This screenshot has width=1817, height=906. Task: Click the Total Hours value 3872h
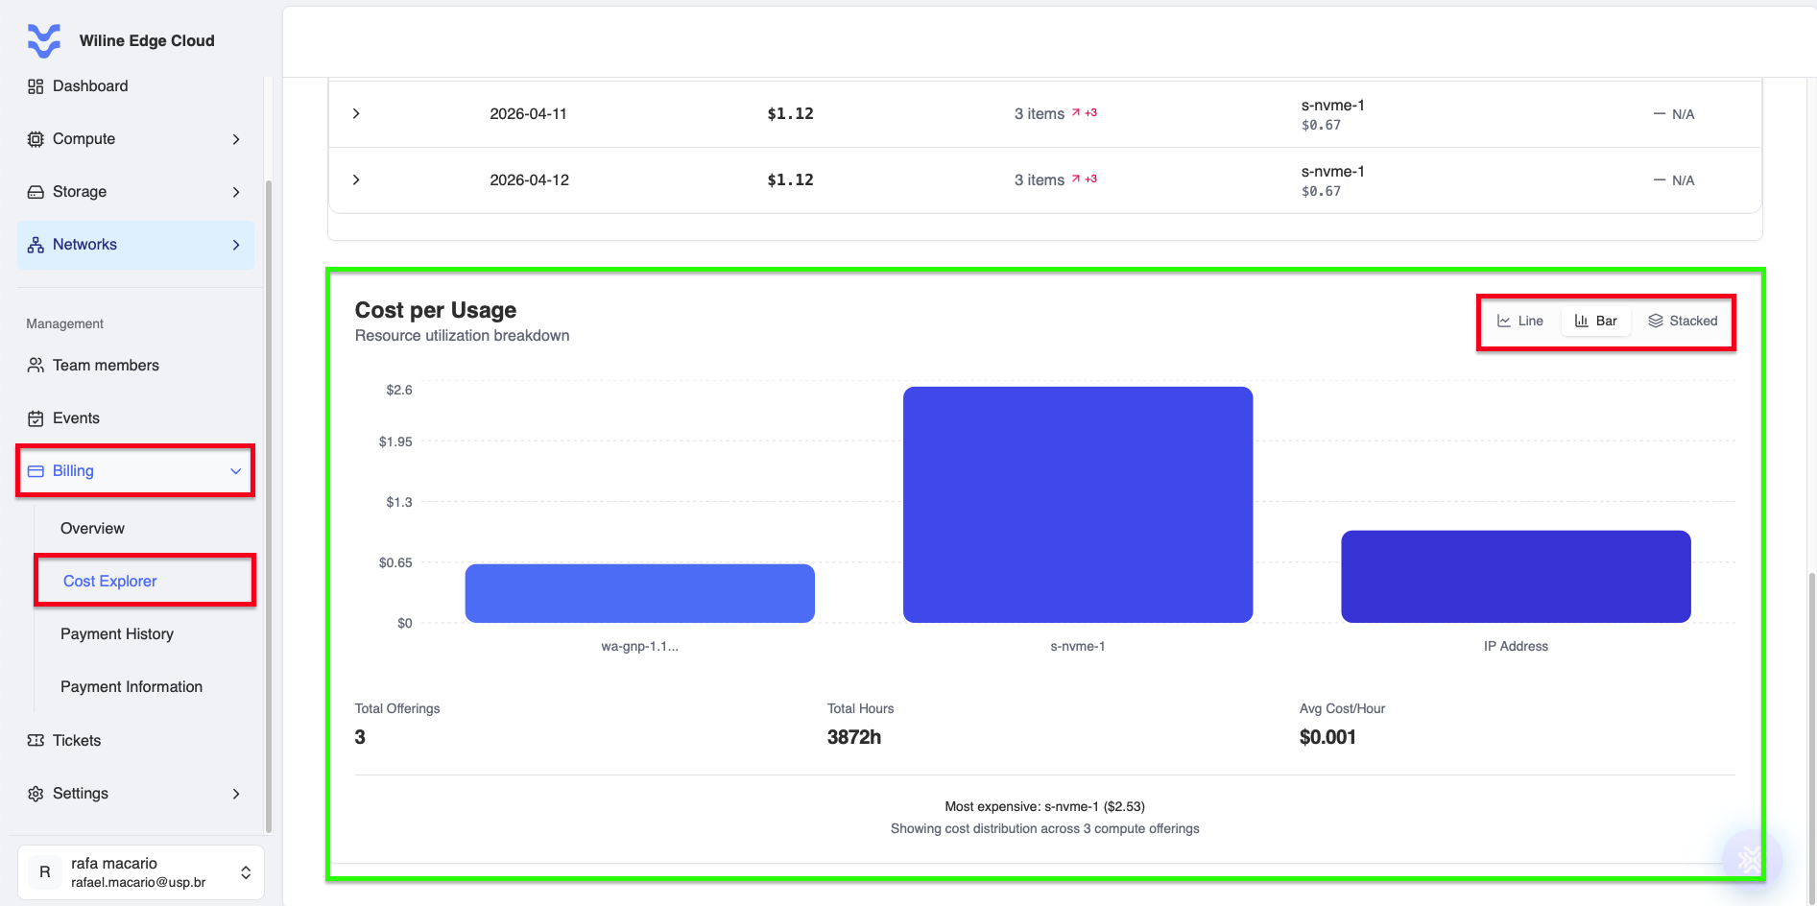point(854,737)
